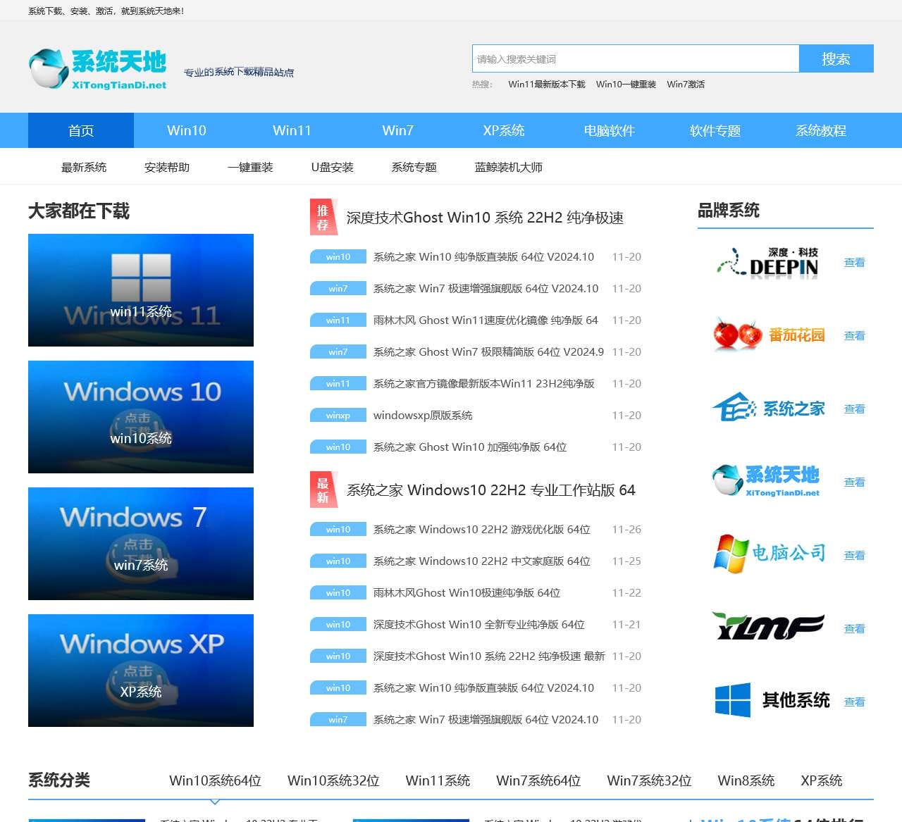Click win10 tag beside 加强纯净版 64位
Image resolution: width=902 pixels, height=822 pixels.
(338, 447)
